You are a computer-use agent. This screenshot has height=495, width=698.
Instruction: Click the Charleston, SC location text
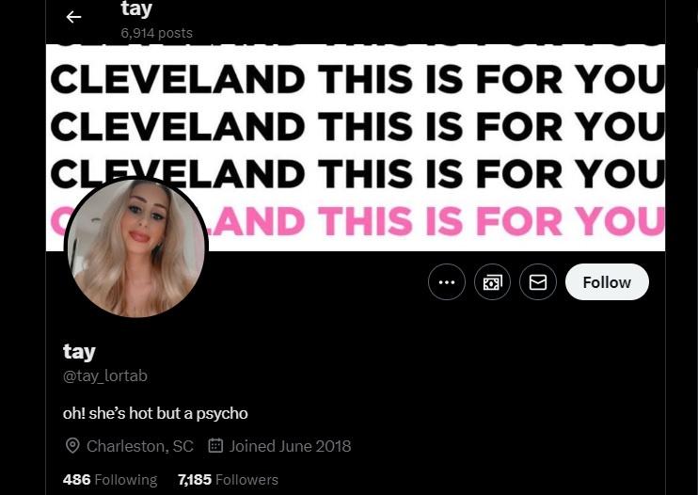coord(140,446)
